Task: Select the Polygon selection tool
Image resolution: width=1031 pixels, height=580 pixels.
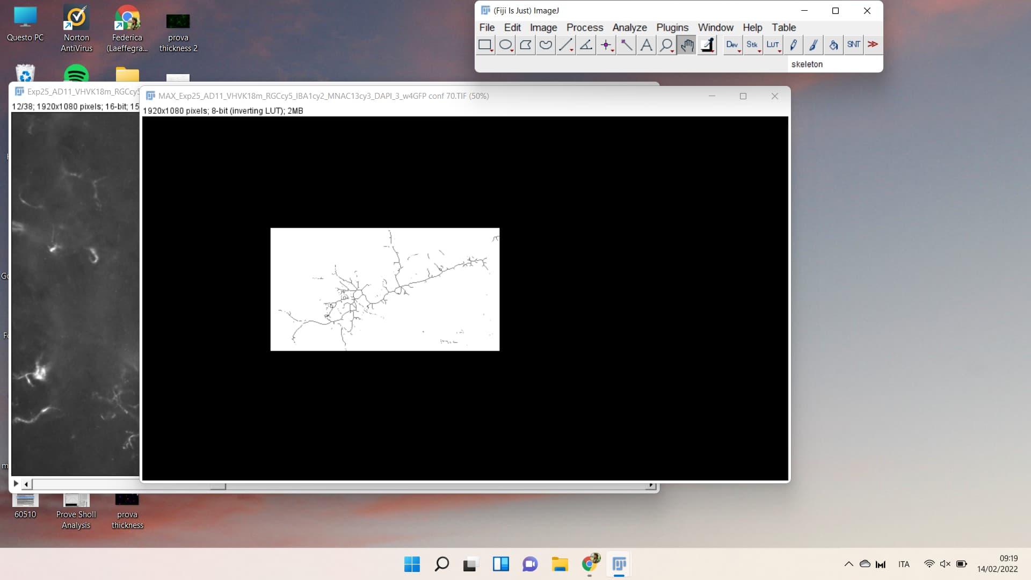Action: (x=525, y=45)
